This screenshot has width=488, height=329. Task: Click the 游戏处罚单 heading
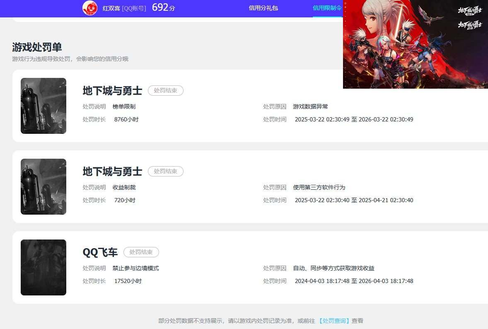coord(37,47)
